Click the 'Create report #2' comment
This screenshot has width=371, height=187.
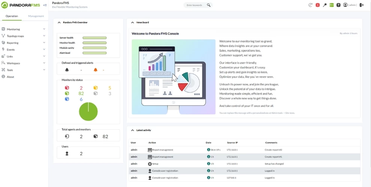pyautogui.click(x=273, y=150)
